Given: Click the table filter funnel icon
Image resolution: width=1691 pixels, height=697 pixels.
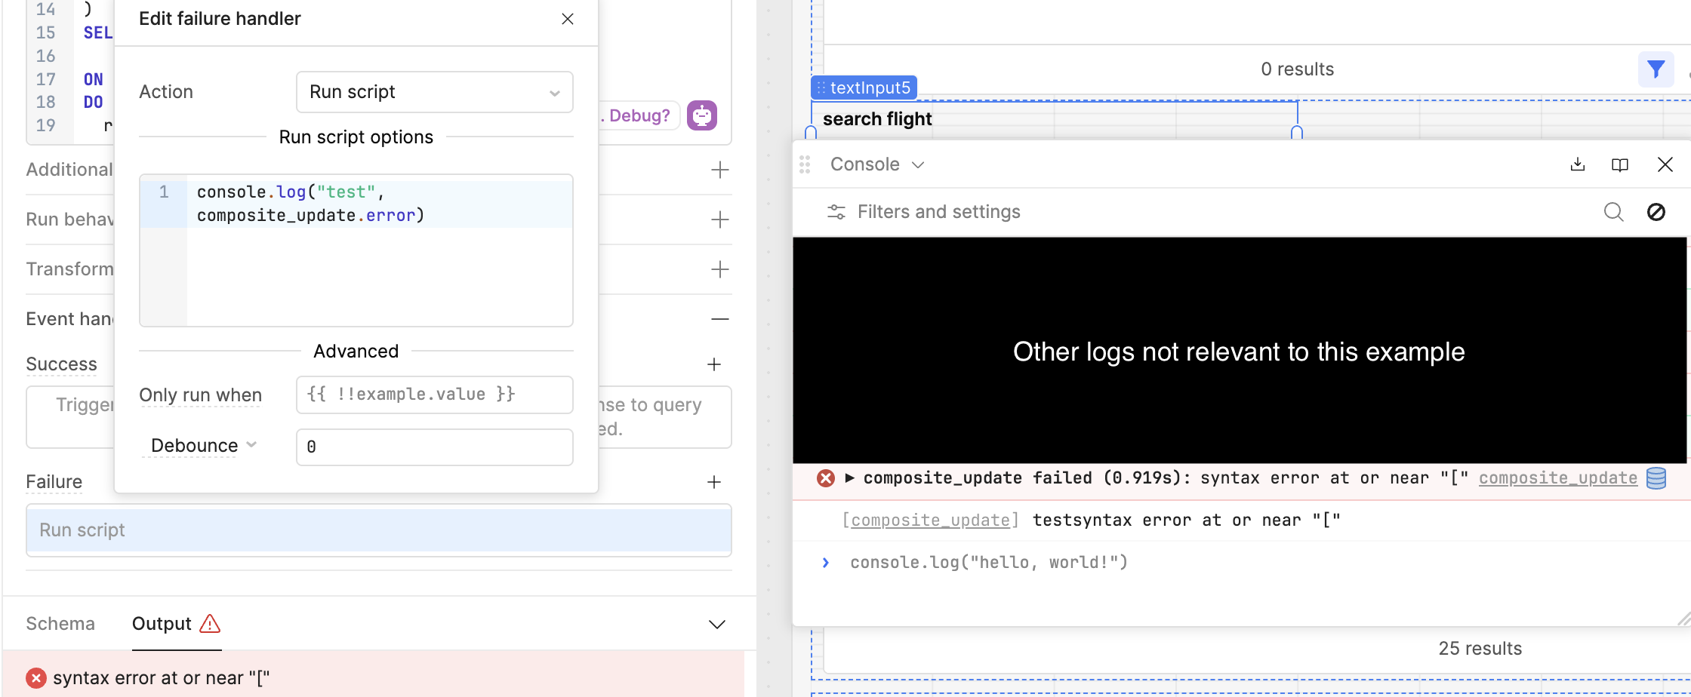Looking at the screenshot, I should (1656, 69).
